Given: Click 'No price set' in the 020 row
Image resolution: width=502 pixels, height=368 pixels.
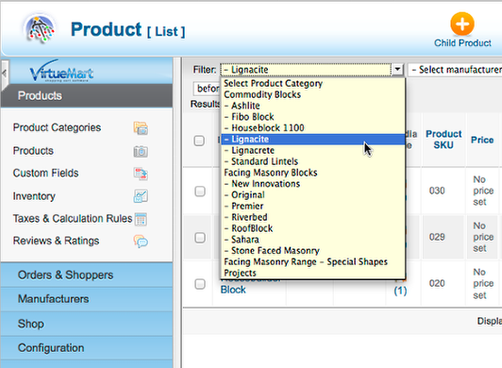Looking at the screenshot, I should (483, 284).
